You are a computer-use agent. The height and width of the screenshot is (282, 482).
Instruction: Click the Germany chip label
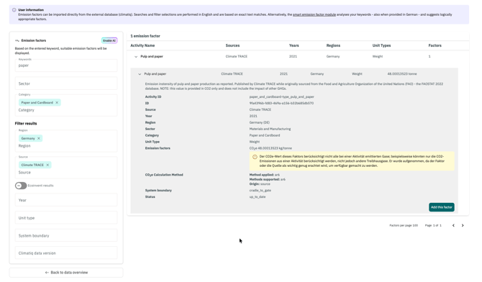28,138
